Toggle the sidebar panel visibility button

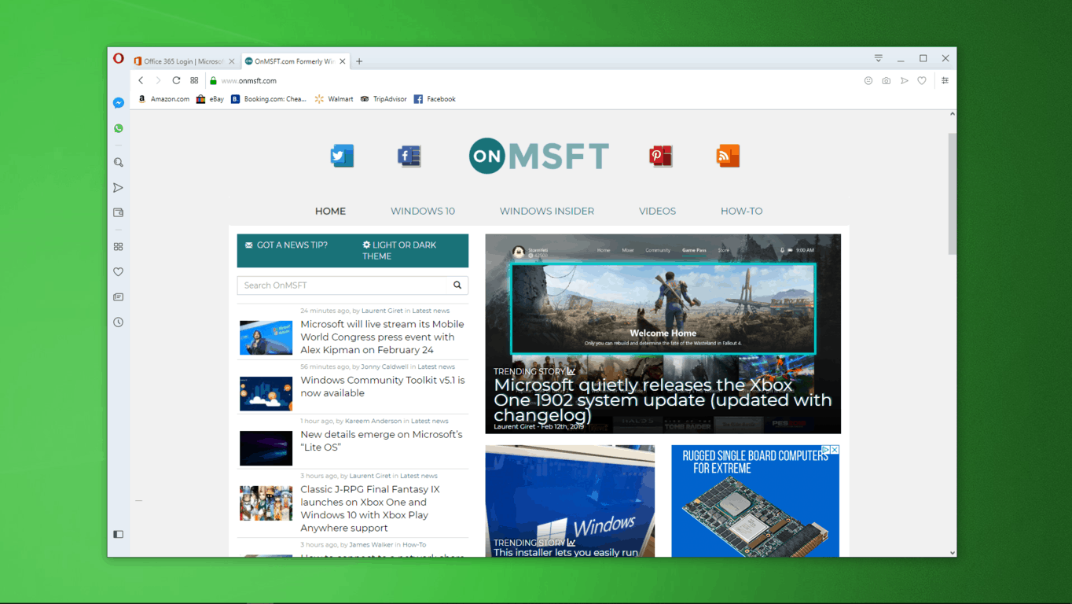tap(119, 534)
